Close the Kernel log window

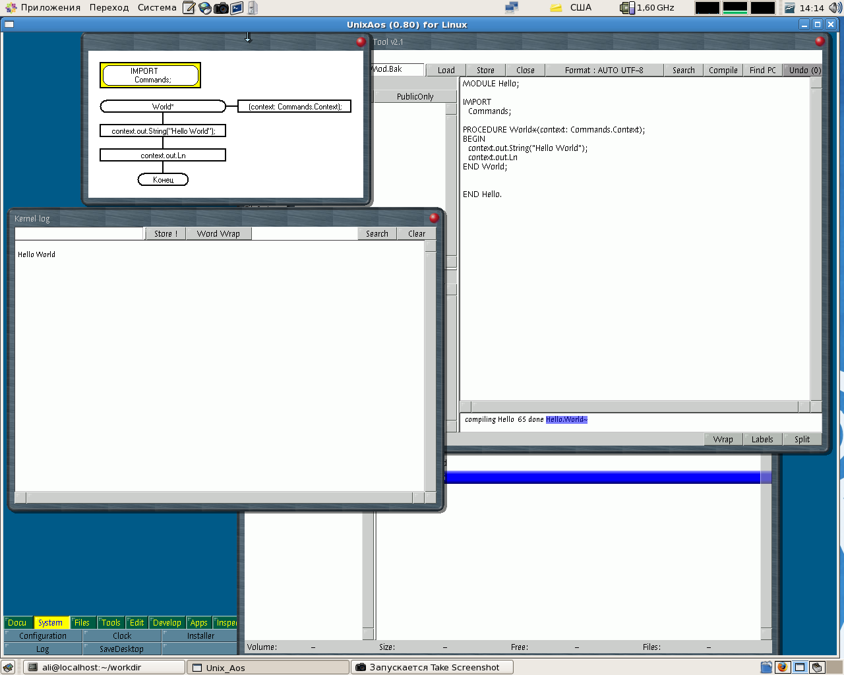434,218
